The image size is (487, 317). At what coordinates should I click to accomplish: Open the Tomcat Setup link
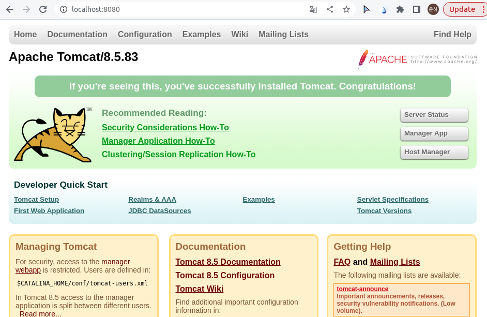click(x=36, y=200)
